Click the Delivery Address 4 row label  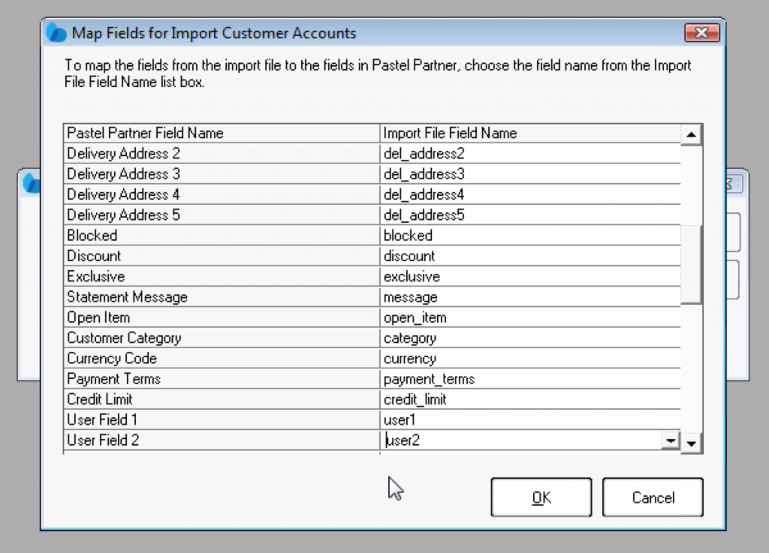(222, 194)
